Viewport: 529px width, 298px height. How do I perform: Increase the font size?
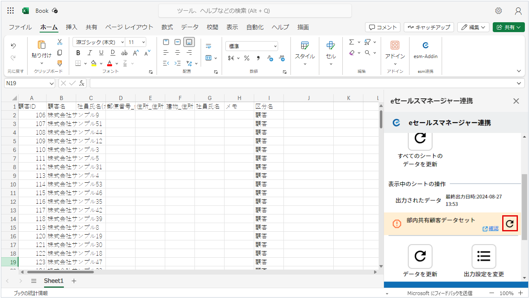click(x=135, y=53)
